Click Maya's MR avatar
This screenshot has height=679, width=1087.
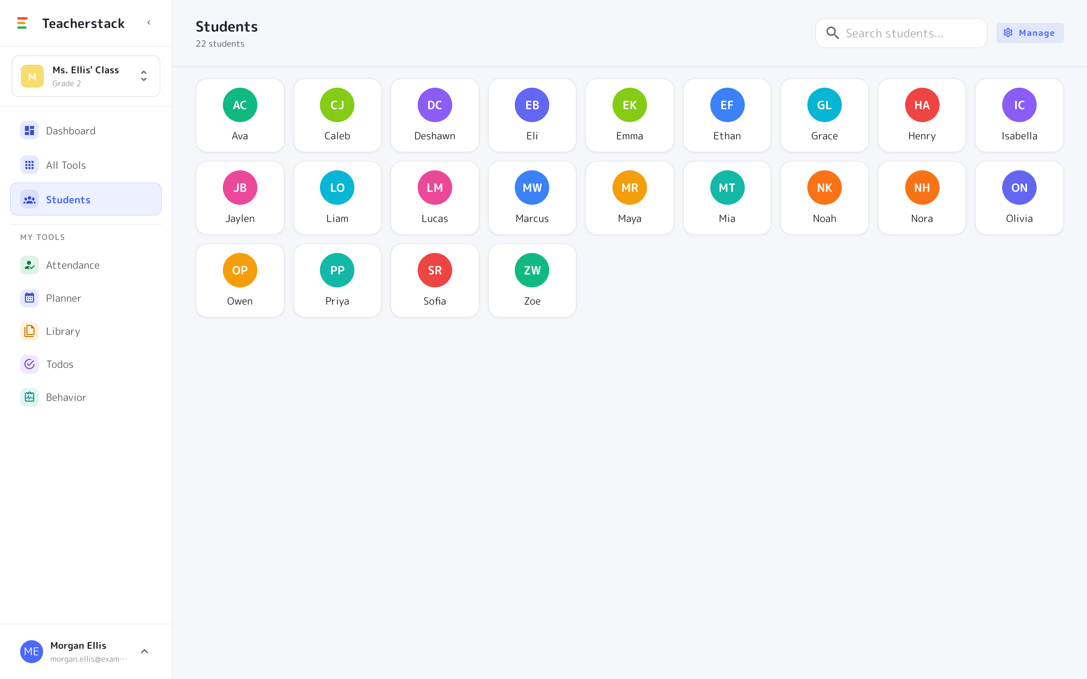click(629, 188)
